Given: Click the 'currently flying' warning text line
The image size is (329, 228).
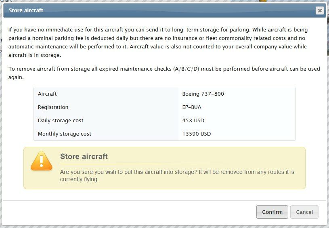Looking at the screenshot, I should click(79, 179).
